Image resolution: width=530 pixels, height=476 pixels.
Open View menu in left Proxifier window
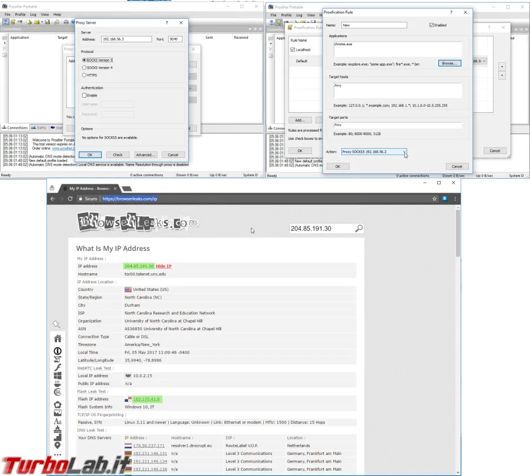pos(45,15)
